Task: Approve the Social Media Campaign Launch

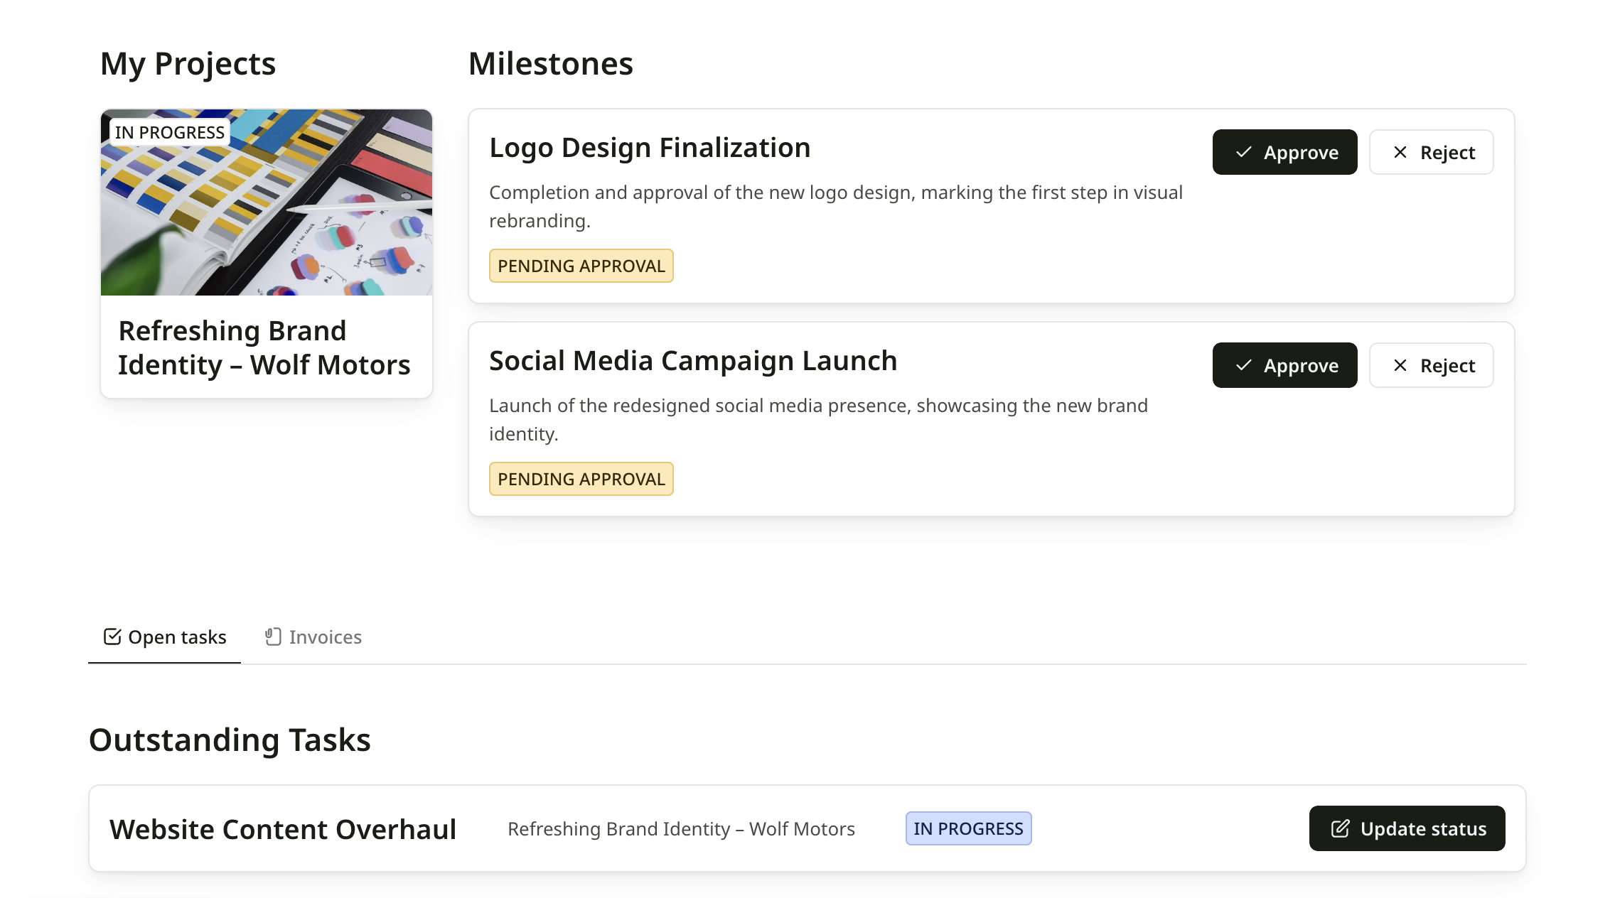Action: click(x=1284, y=365)
